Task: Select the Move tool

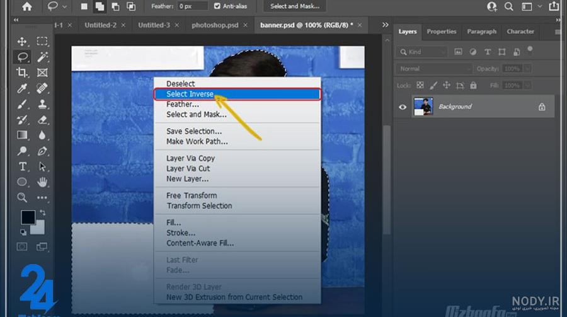Action: tap(22, 41)
